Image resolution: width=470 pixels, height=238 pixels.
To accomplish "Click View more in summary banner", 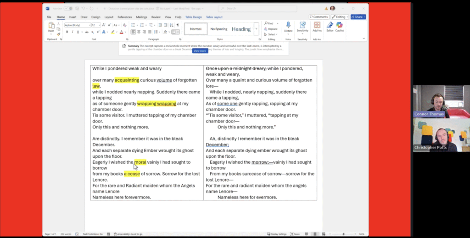I will pos(200,51).
